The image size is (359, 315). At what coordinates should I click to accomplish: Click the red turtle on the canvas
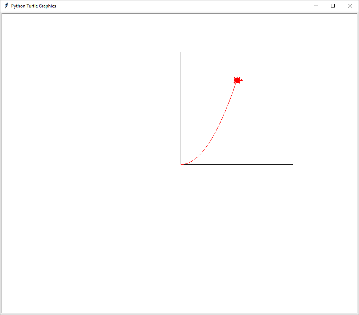237,80
